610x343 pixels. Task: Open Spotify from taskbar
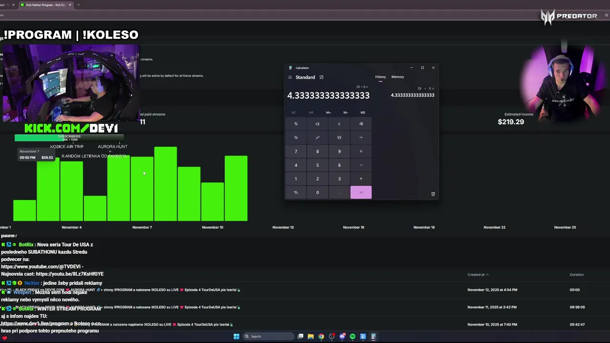click(353, 336)
